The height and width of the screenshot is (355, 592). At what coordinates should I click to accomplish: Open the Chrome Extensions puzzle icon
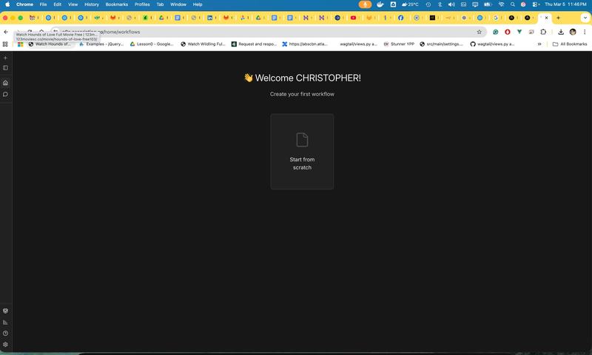pyautogui.click(x=543, y=32)
